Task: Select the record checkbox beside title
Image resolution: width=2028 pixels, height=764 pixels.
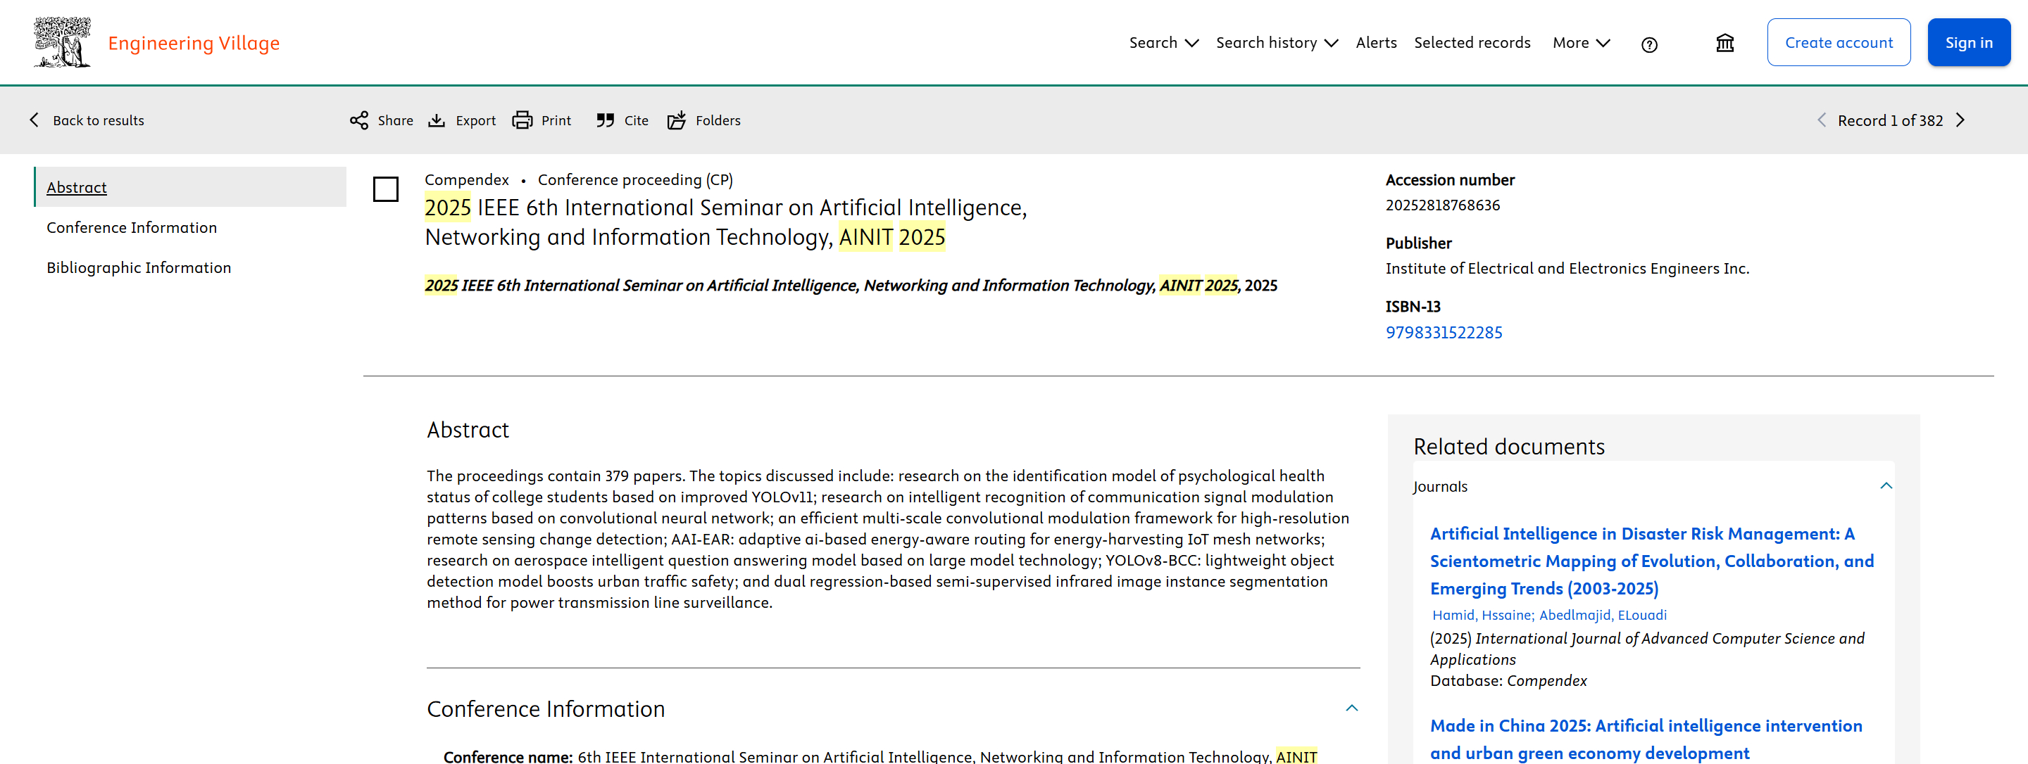Action: tap(386, 189)
